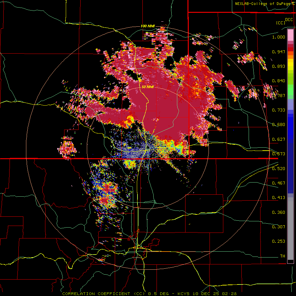Click the light pink top color bar segment
Viewport: 296px width, 296px height.
(x=290, y=35)
